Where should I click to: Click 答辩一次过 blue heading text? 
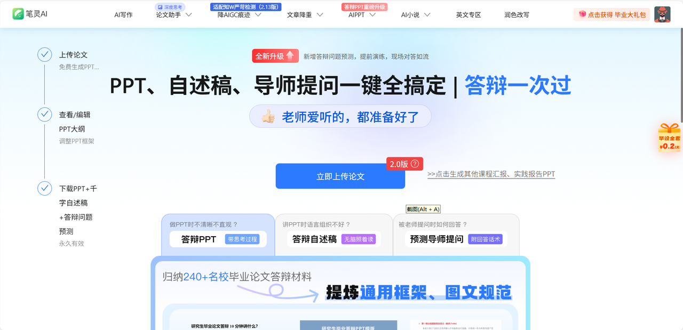[x=518, y=85]
